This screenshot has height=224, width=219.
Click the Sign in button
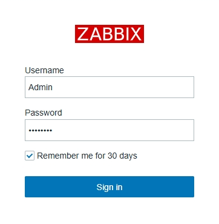point(109,186)
